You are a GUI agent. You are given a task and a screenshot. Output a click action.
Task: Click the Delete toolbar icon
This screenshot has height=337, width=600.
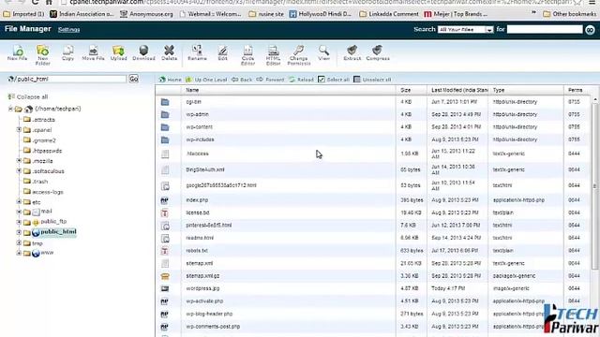(169, 52)
